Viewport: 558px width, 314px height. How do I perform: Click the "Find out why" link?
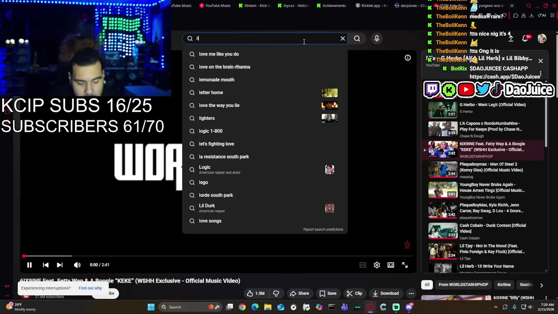[x=90, y=288]
